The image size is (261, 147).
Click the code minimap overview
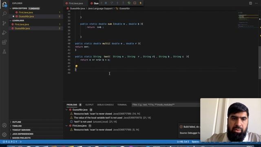pos(248,20)
